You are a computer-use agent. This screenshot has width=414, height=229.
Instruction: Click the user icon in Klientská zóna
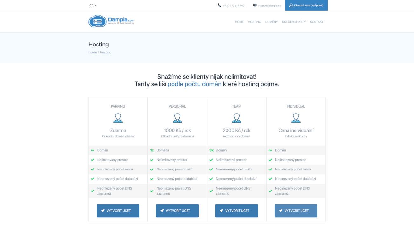(291, 5)
